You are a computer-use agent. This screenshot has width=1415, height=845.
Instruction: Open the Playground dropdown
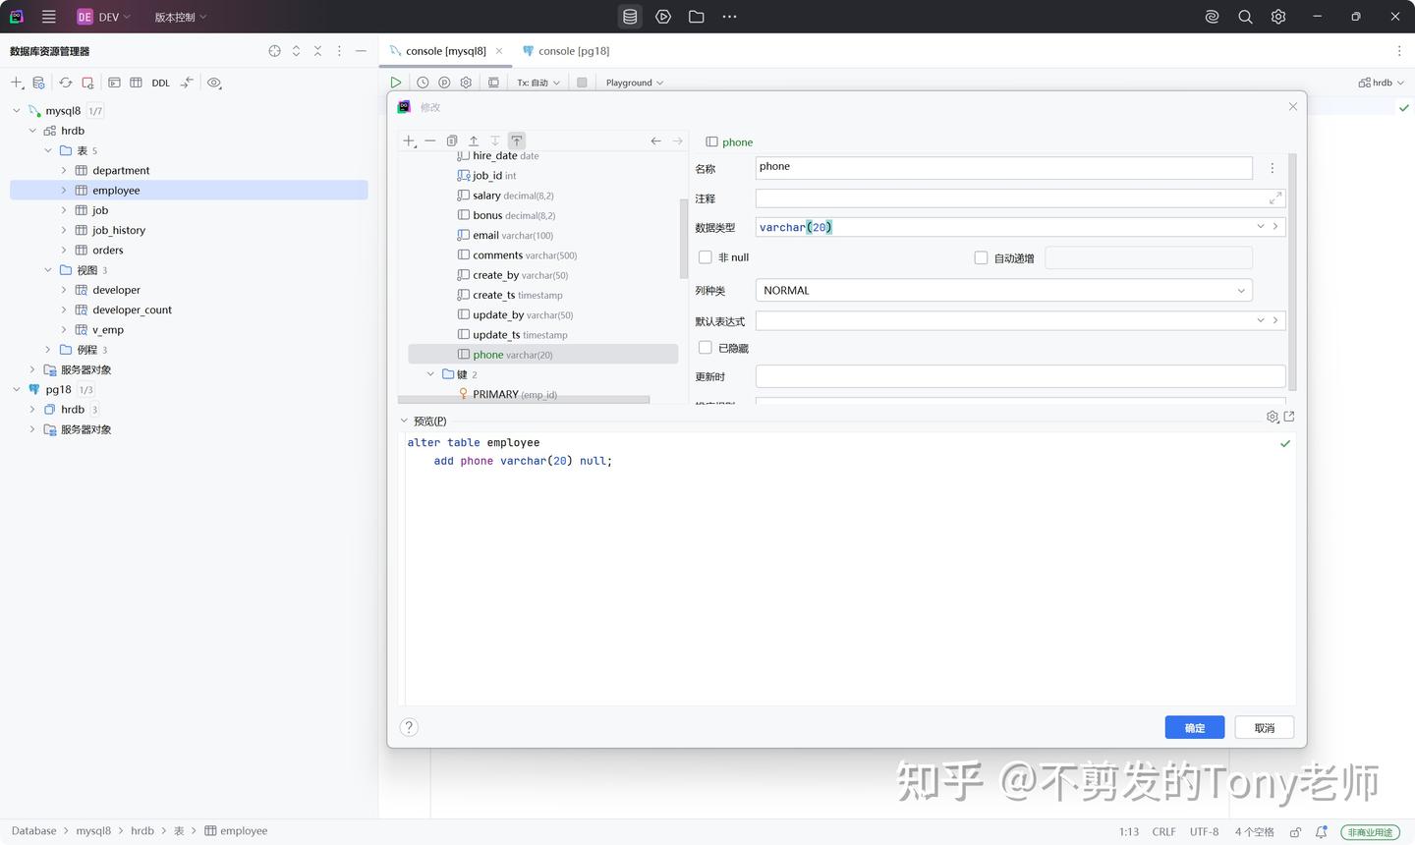(634, 83)
